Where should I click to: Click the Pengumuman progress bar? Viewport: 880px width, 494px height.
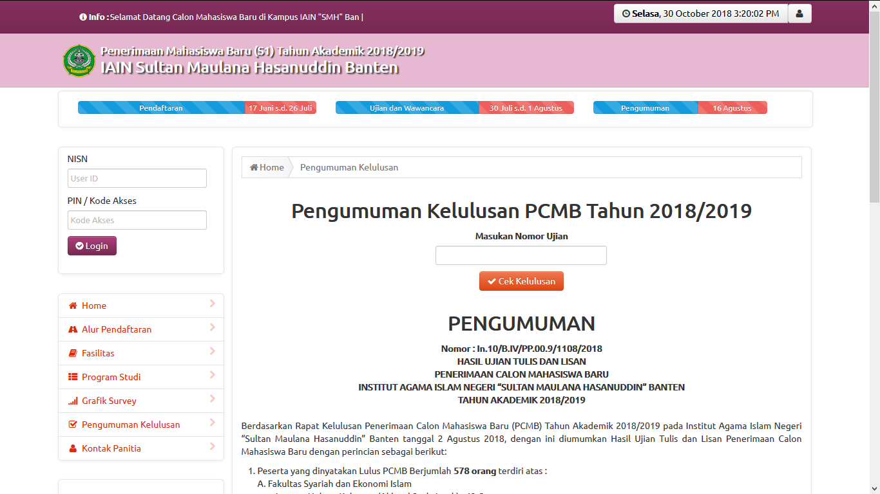coord(646,108)
